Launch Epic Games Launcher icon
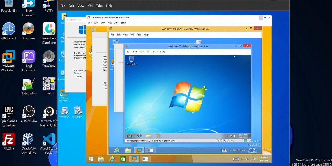The width and height of the screenshot is (332, 166). (9, 116)
